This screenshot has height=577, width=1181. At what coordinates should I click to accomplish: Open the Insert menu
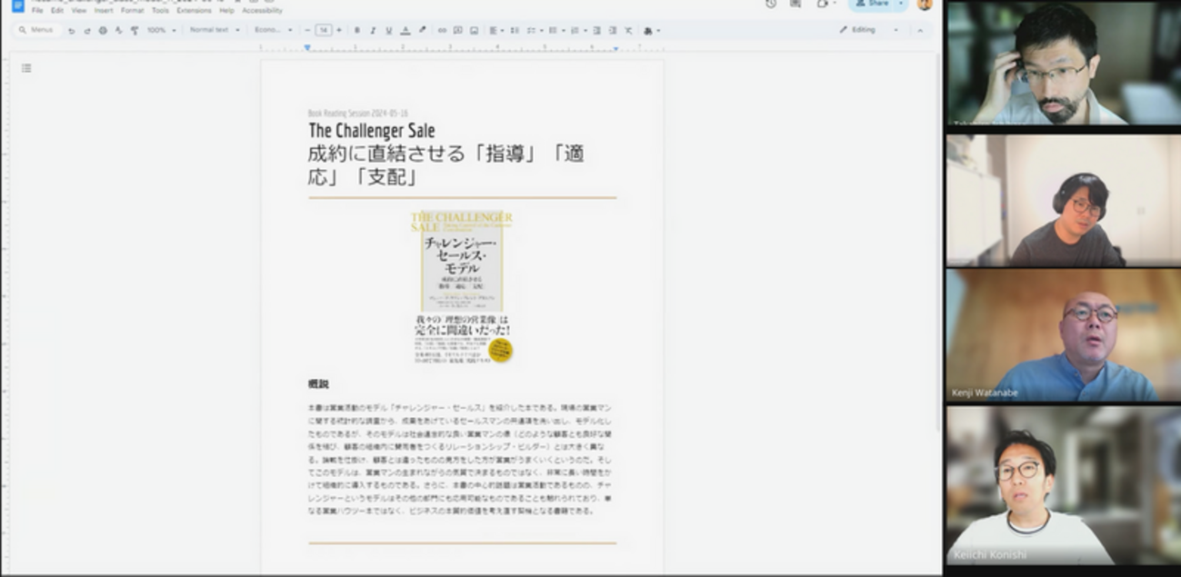[x=104, y=11]
